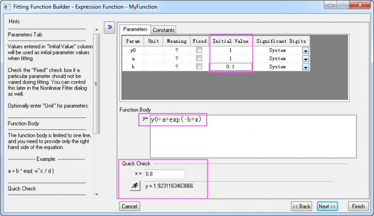Click the Initial Value column header
This screenshot has height=216, width=374.
click(x=231, y=41)
